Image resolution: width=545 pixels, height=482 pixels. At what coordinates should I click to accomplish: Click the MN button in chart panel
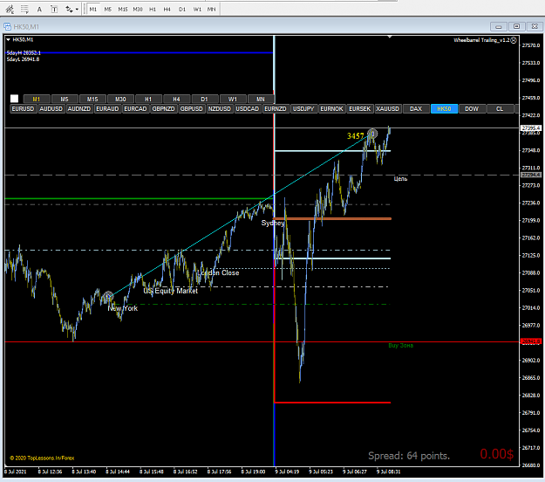pyautogui.click(x=261, y=100)
